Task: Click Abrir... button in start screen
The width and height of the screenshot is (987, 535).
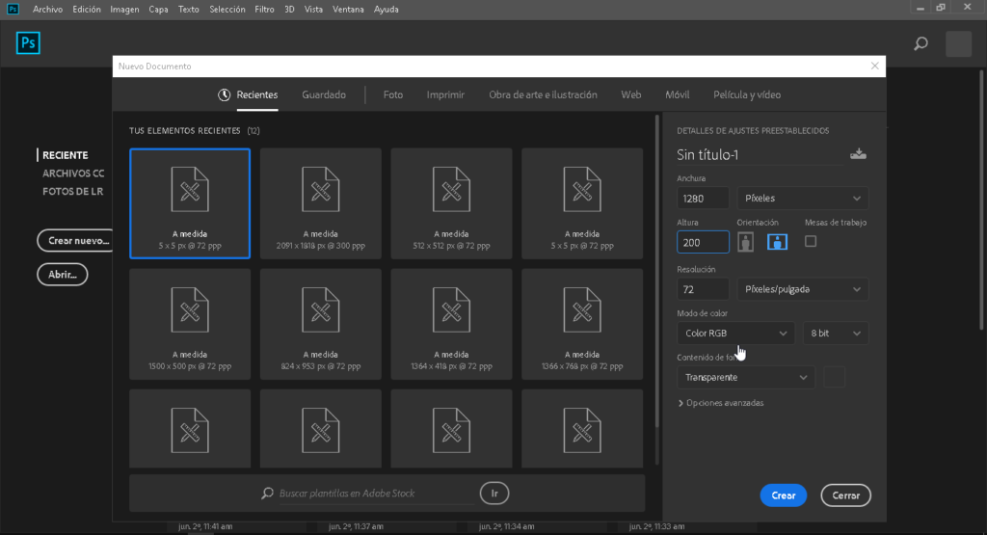Action: [x=63, y=275]
